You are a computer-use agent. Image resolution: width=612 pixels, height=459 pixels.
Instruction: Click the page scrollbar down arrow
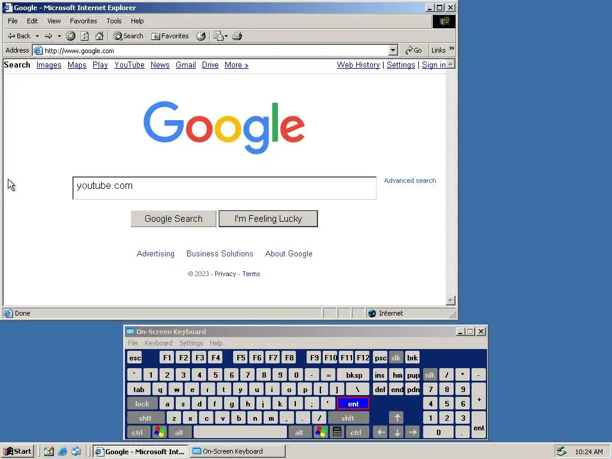point(451,301)
